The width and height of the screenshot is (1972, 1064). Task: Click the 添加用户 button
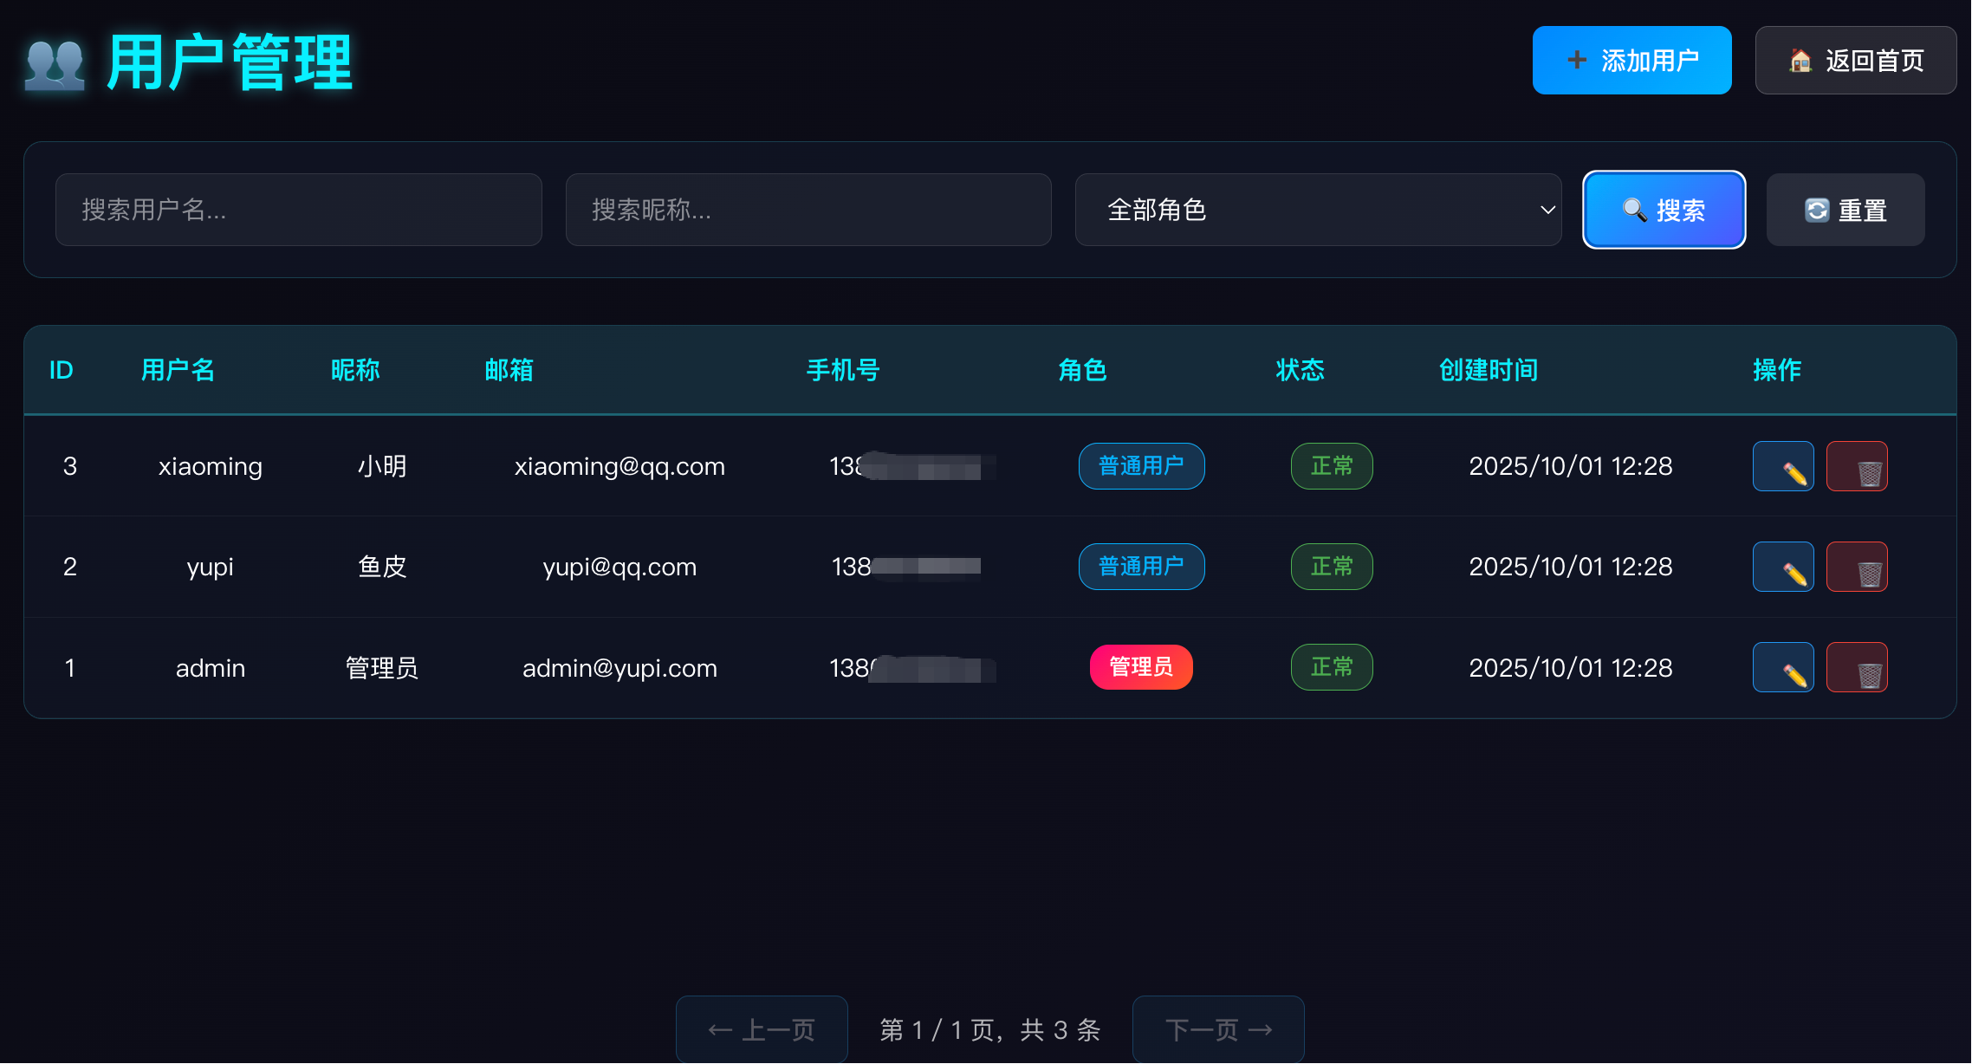[1631, 60]
